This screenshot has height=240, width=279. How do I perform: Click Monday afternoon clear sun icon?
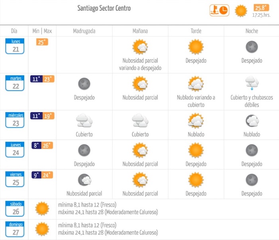196,47
